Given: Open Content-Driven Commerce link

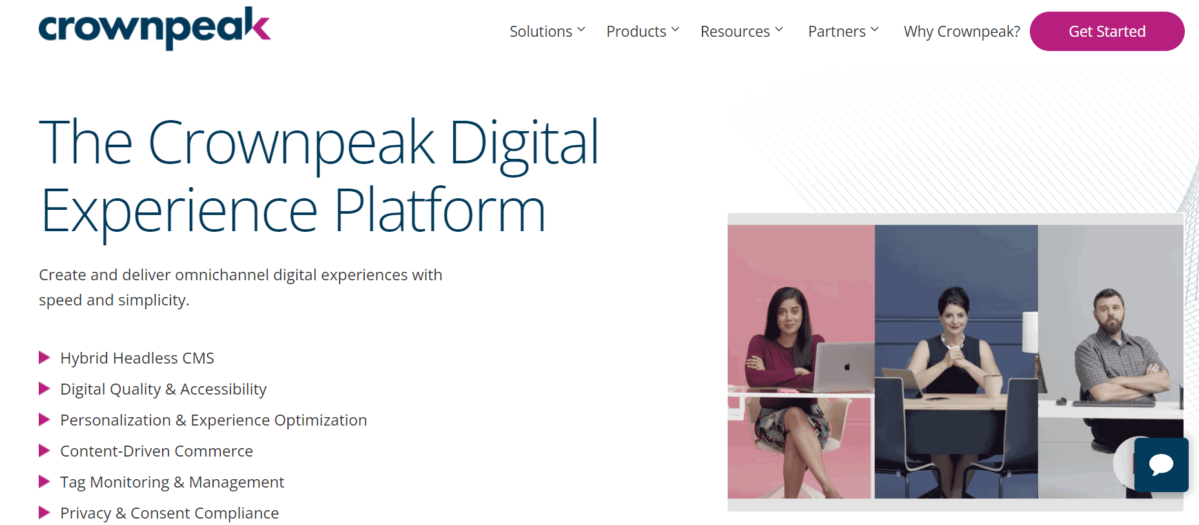Looking at the screenshot, I should (156, 451).
